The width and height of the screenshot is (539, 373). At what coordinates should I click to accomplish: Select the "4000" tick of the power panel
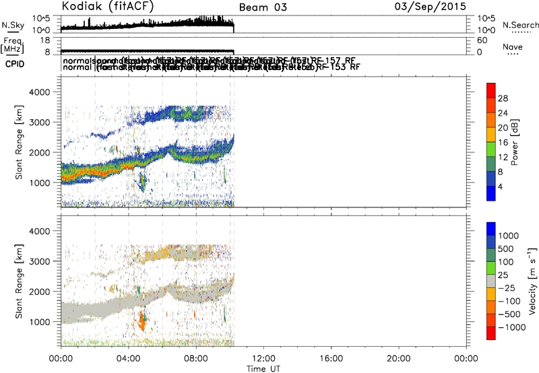[x=39, y=92]
